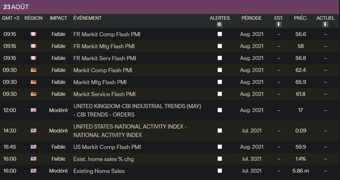Click the UK flag in the 12:00 row
Viewport: 340px width, 180px height.
click(34, 110)
